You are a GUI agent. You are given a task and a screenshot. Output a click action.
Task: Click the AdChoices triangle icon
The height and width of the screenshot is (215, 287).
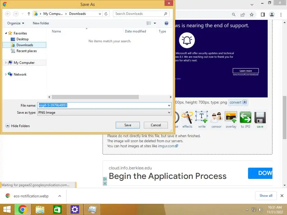105,179
